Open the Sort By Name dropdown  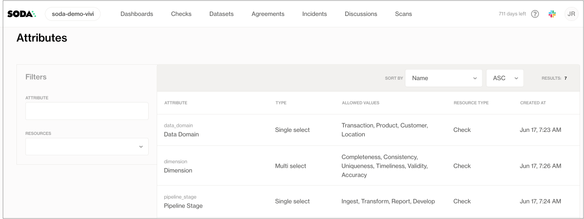tap(444, 78)
